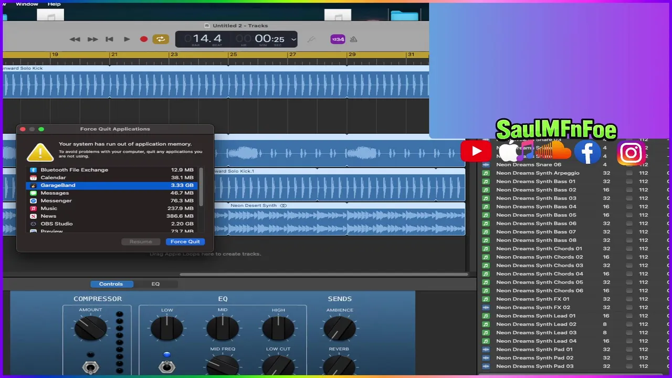Viewport: 672px width, 378px height.
Task: Click the Rewind transport button
Action: pyautogui.click(x=75, y=39)
